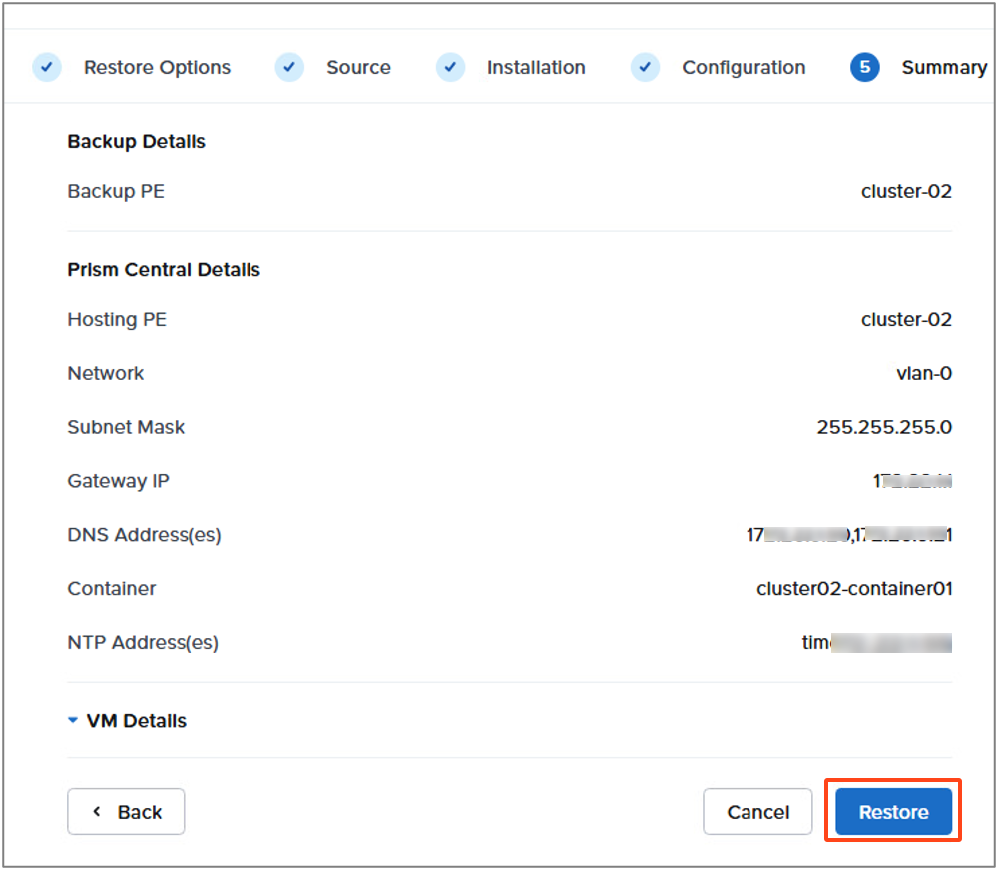Click the step 5 Summary number badge

864,67
